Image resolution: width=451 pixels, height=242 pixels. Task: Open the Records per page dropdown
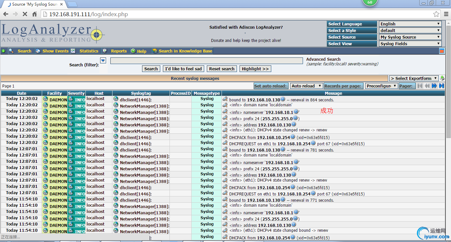coord(381,86)
